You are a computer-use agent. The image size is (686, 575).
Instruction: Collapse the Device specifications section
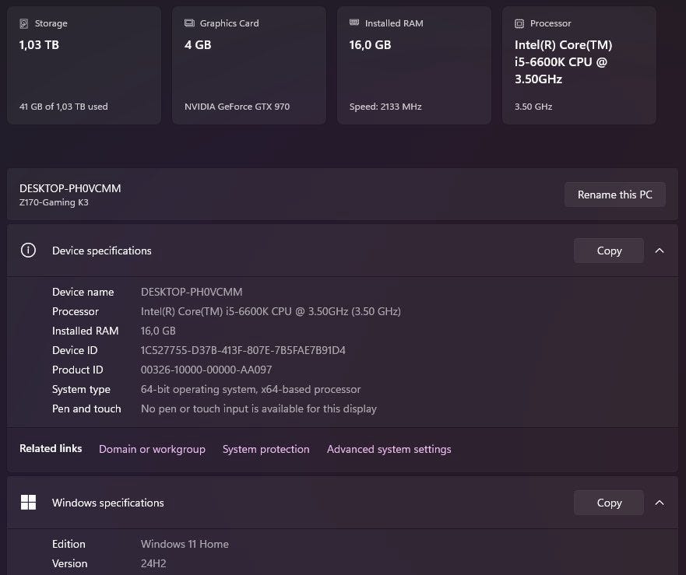click(x=660, y=251)
